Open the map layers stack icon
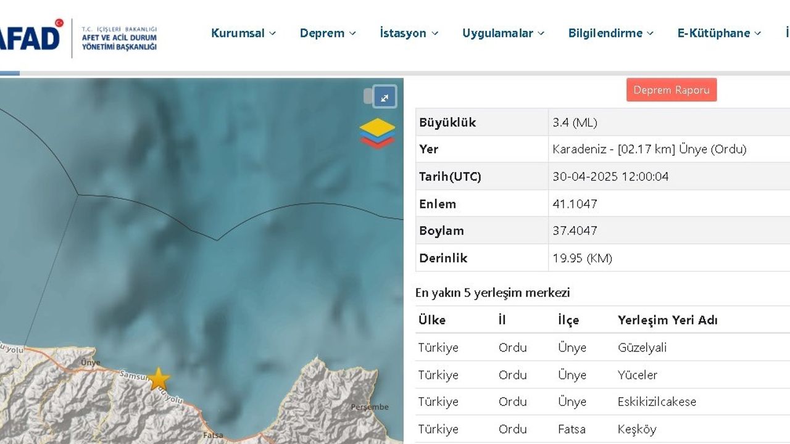Screen dimensions: 790x444 point(377,133)
